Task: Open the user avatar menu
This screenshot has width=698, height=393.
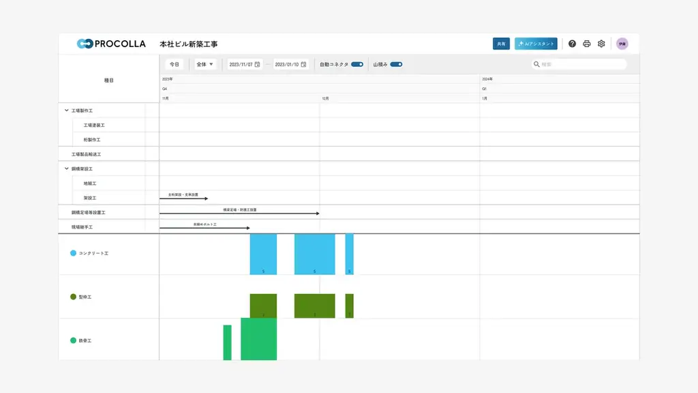Action: click(x=622, y=44)
